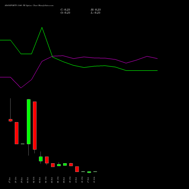Click the peak of the green indicator line
Image resolution: width=189 pixels, height=189 pixels.
[42, 28]
